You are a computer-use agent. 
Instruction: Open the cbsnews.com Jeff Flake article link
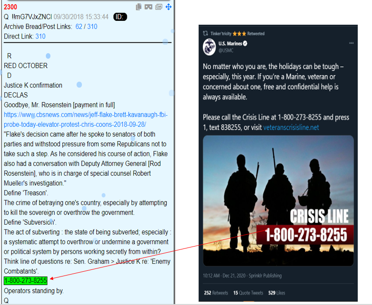click(86, 120)
